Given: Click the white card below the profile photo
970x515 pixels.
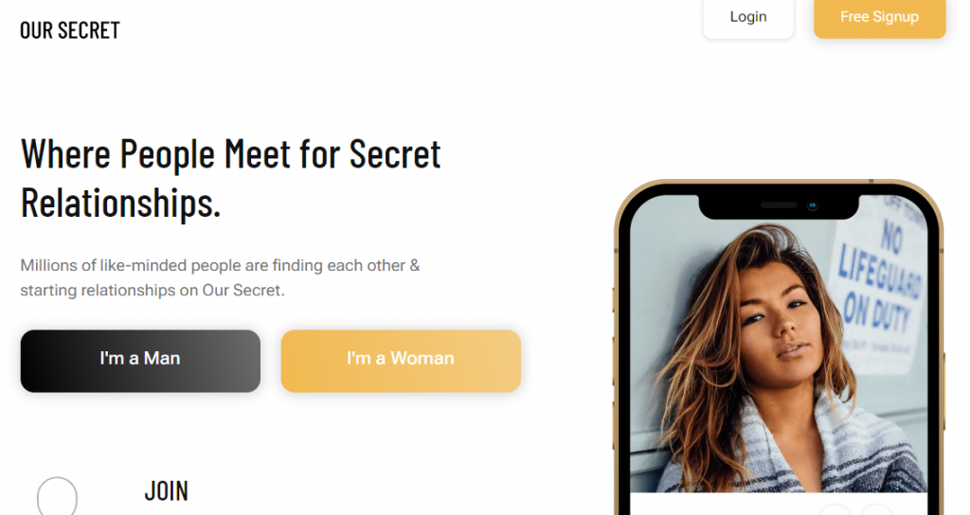Looking at the screenshot, I should coord(779,504).
